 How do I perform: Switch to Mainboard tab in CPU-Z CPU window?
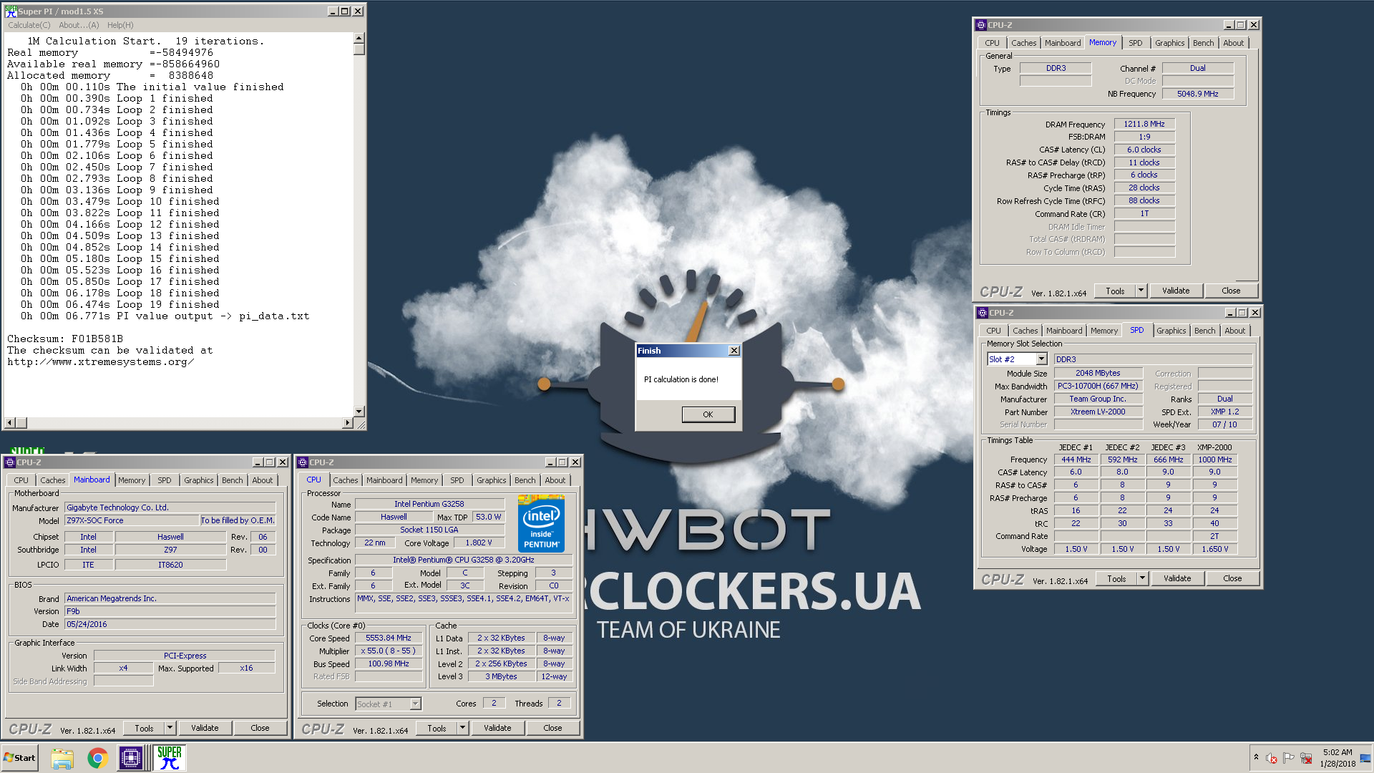pyautogui.click(x=384, y=480)
